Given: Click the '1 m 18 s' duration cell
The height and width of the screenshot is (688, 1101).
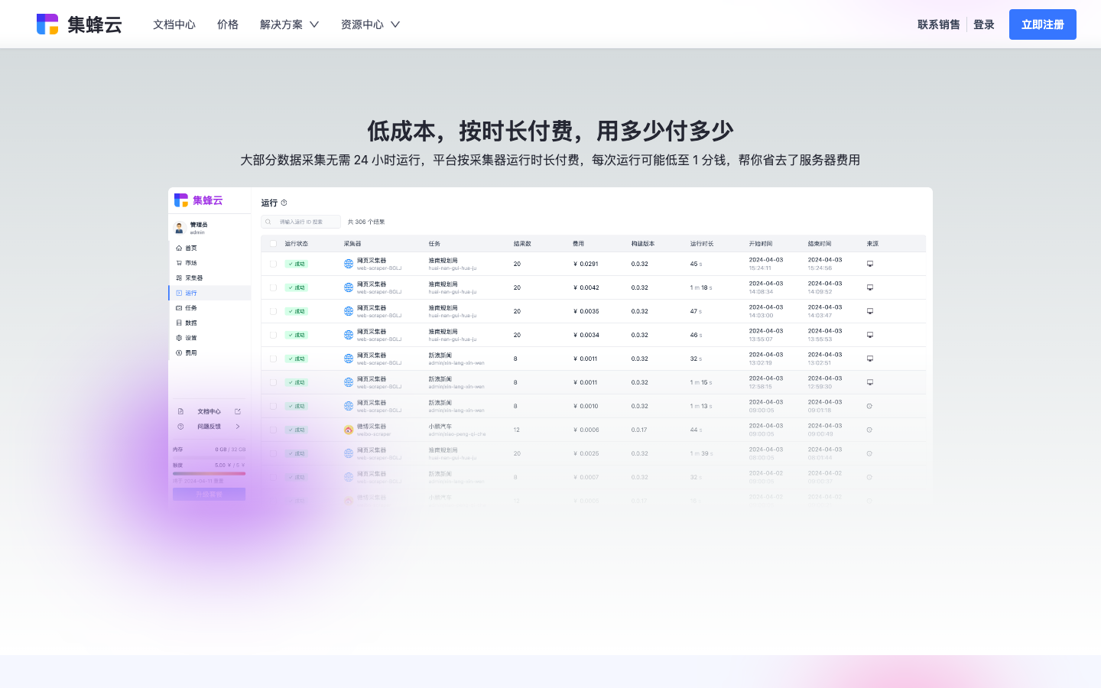Looking at the screenshot, I should (701, 287).
